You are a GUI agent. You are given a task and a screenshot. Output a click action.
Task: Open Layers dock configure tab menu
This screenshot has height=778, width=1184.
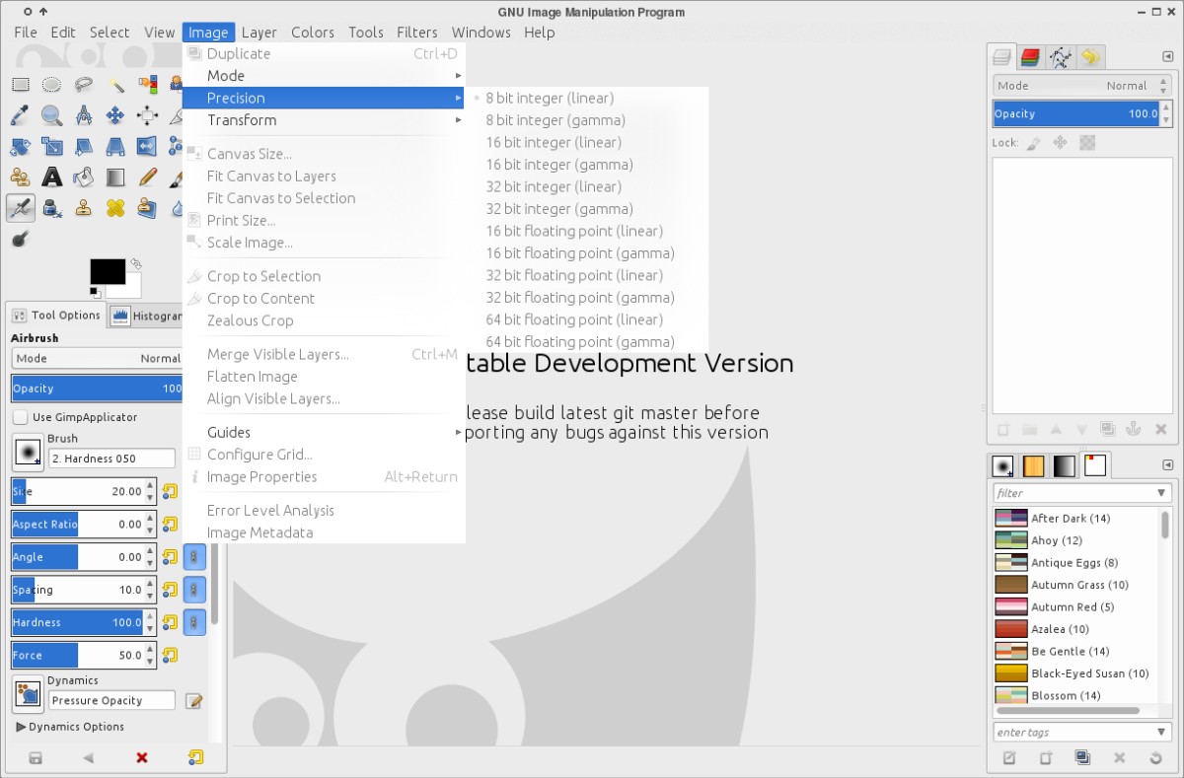[1168, 57]
